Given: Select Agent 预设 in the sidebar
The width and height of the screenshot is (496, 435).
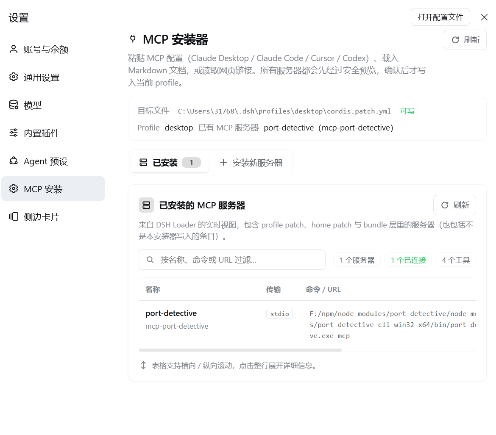Looking at the screenshot, I should click(x=53, y=161).
